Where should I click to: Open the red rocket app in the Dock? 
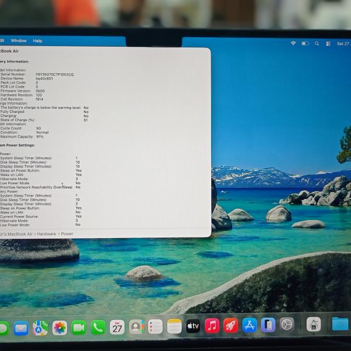coord(230,325)
